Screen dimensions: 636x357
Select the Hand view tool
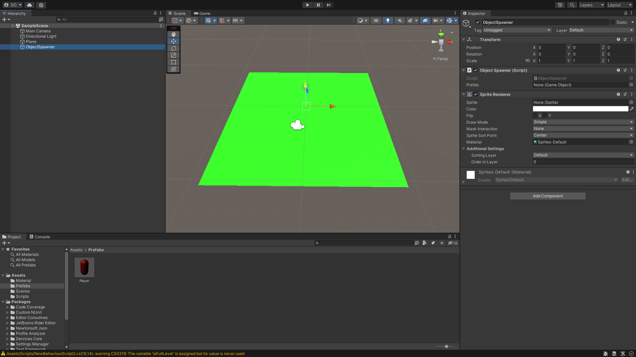173,34
